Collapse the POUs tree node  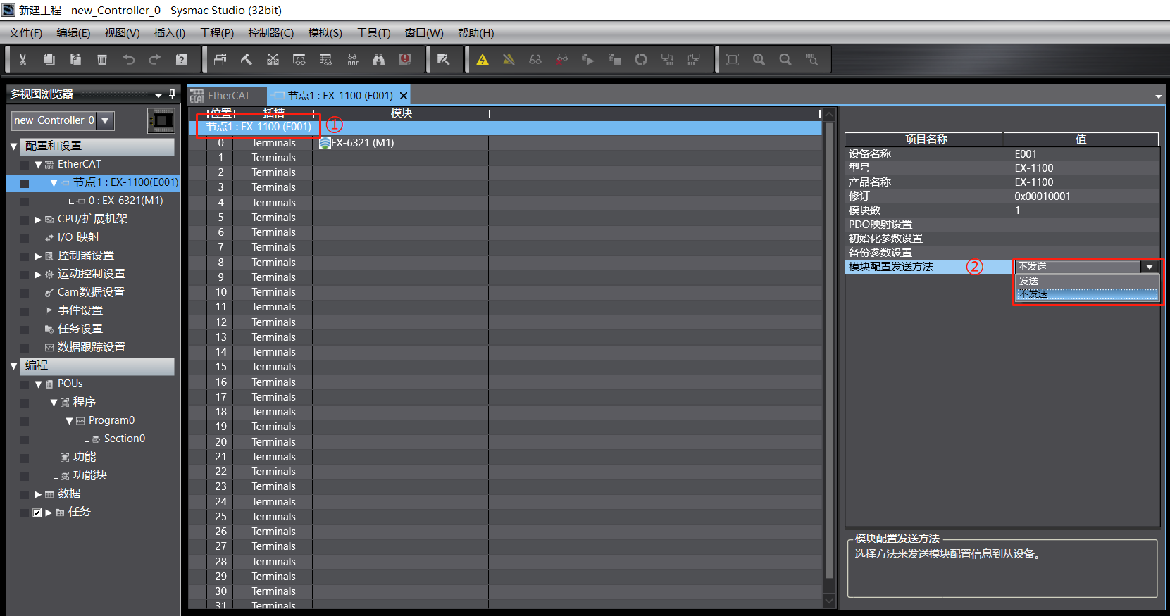click(x=38, y=384)
